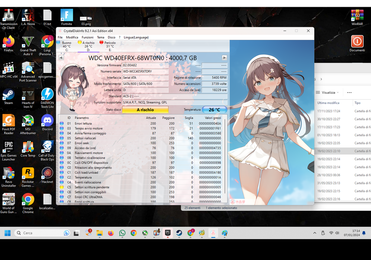This screenshot has width=371, height=260.
Task: Launch Fortnite from desktop
Action: (67, 17)
